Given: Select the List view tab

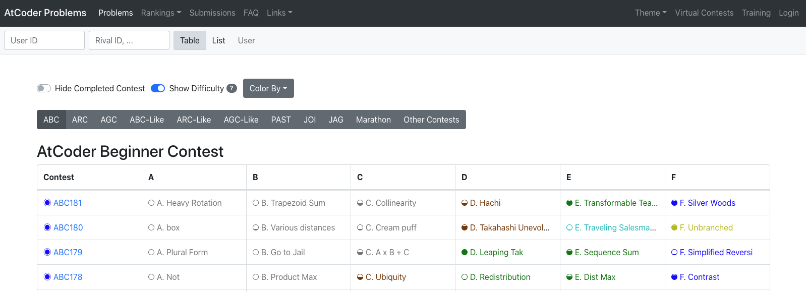Looking at the screenshot, I should coord(218,40).
